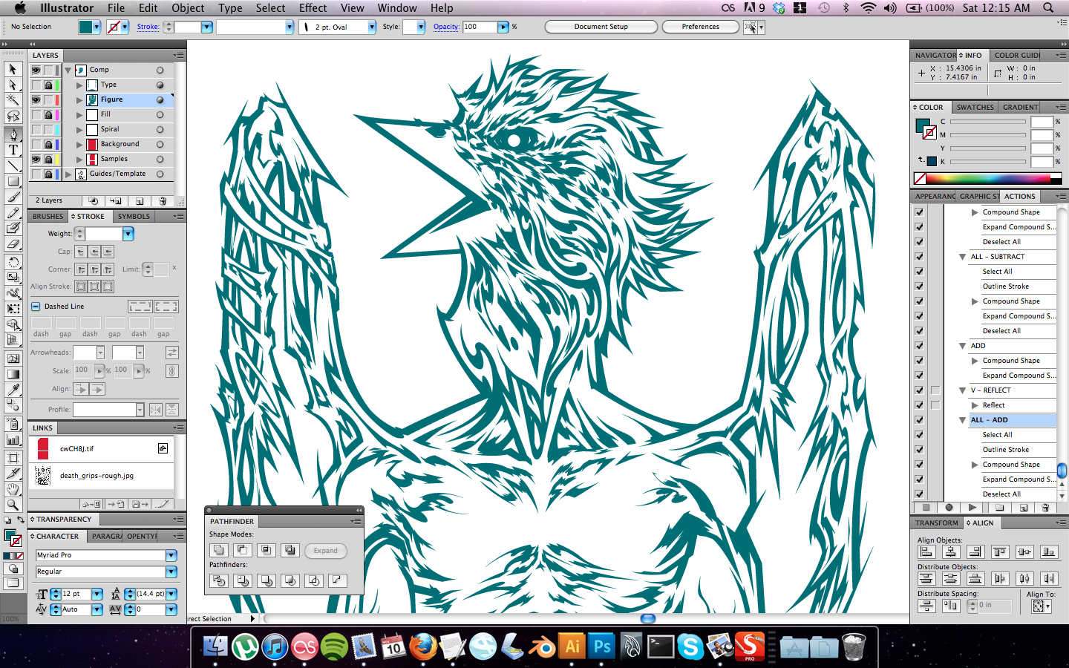Click the Minus Front shape mode in Pathfinder
Viewport: 1069px width, 668px height.
[x=242, y=550]
